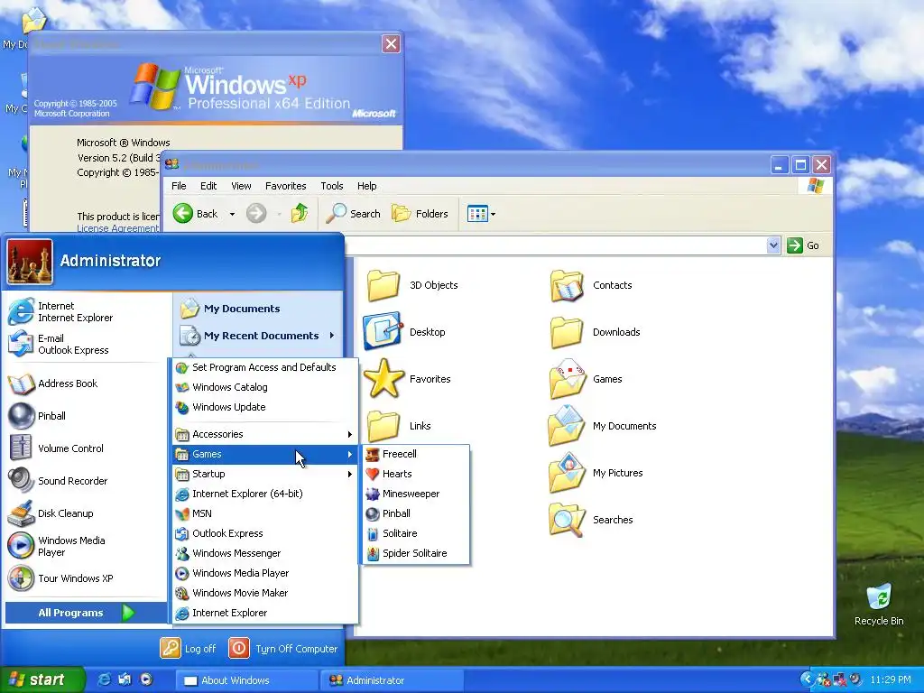Open Outlook Express E-mail shortcut

pos(88,344)
